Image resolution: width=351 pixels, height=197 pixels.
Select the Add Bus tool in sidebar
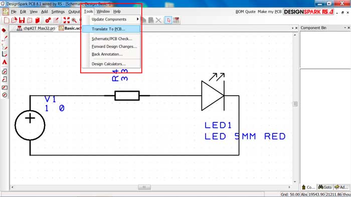(x=5, y=47)
